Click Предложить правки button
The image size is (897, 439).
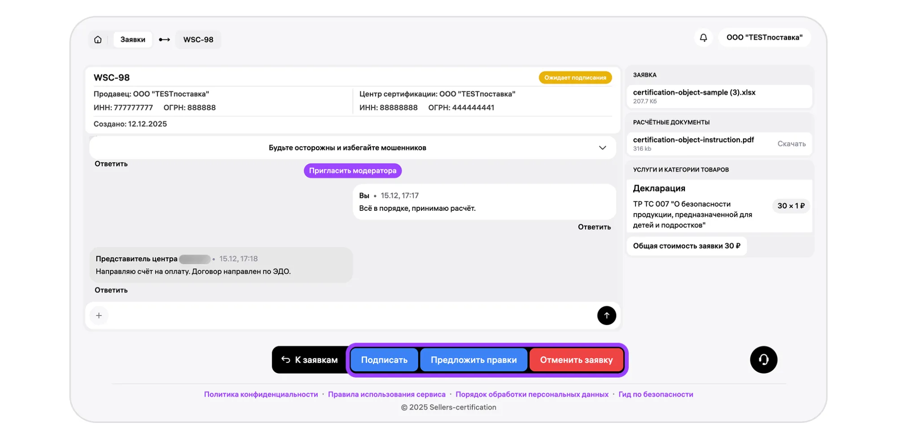(x=473, y=360)
